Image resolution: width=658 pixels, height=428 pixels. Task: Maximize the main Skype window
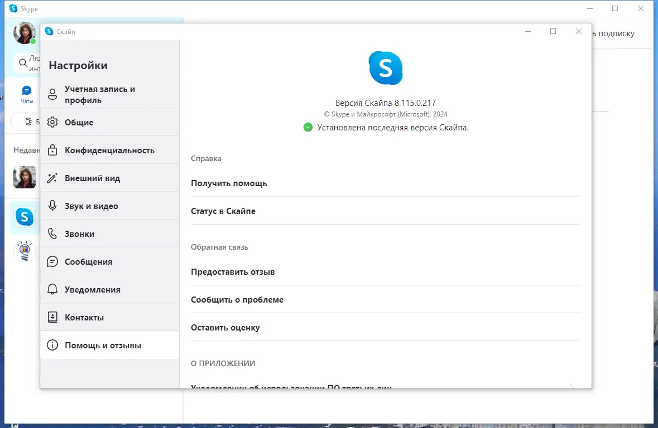pyautogui.click(x=615, y=8)
